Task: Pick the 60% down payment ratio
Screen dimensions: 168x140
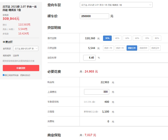Action: 137,38
